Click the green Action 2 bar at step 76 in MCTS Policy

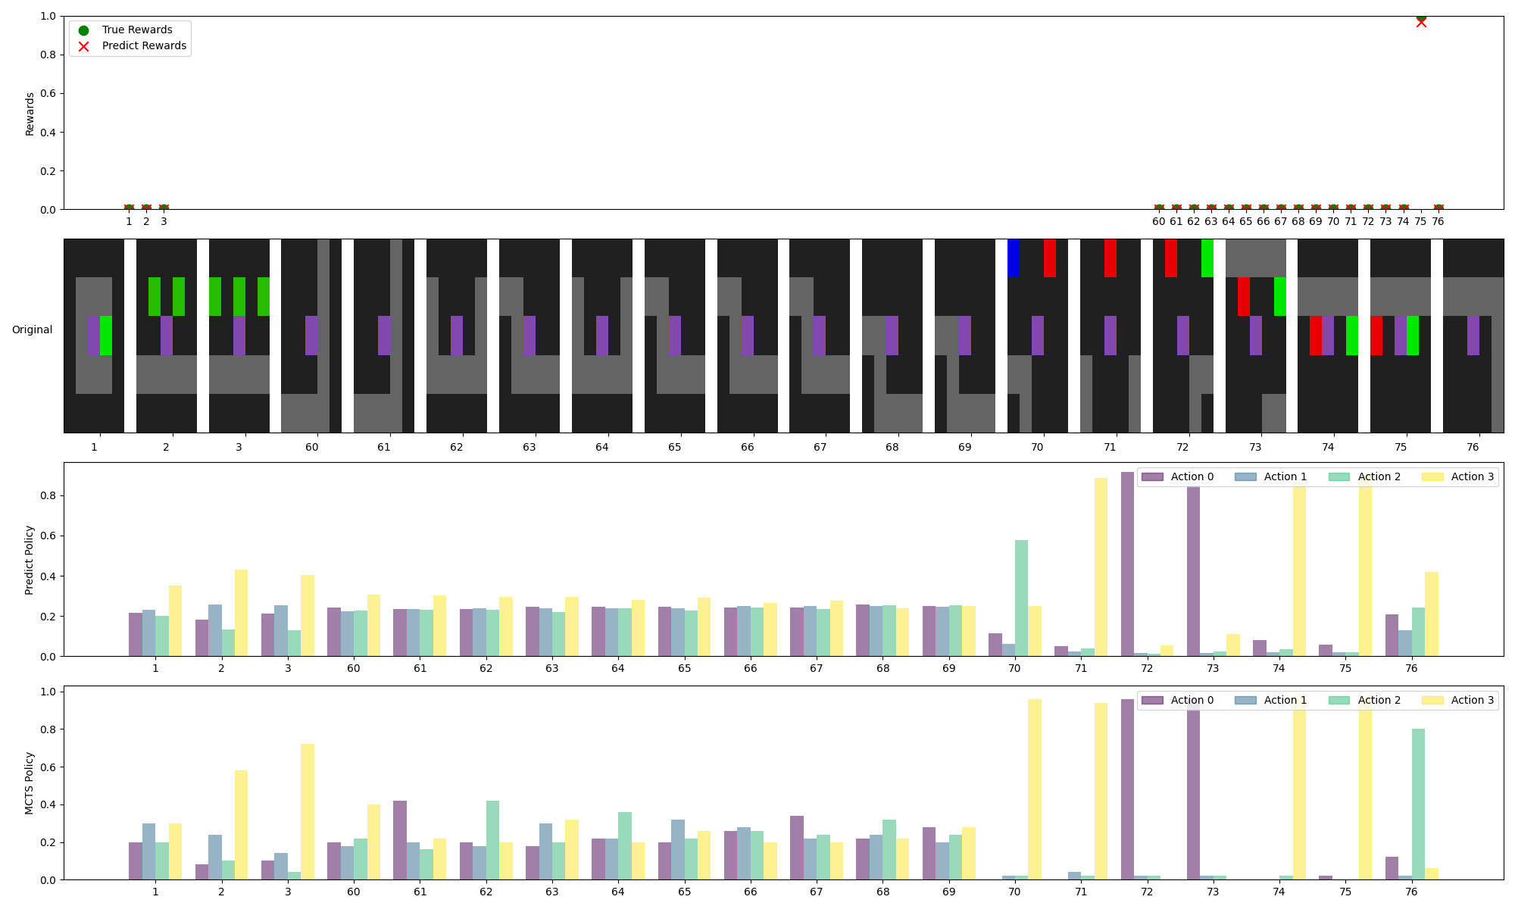pos(1418,804)
